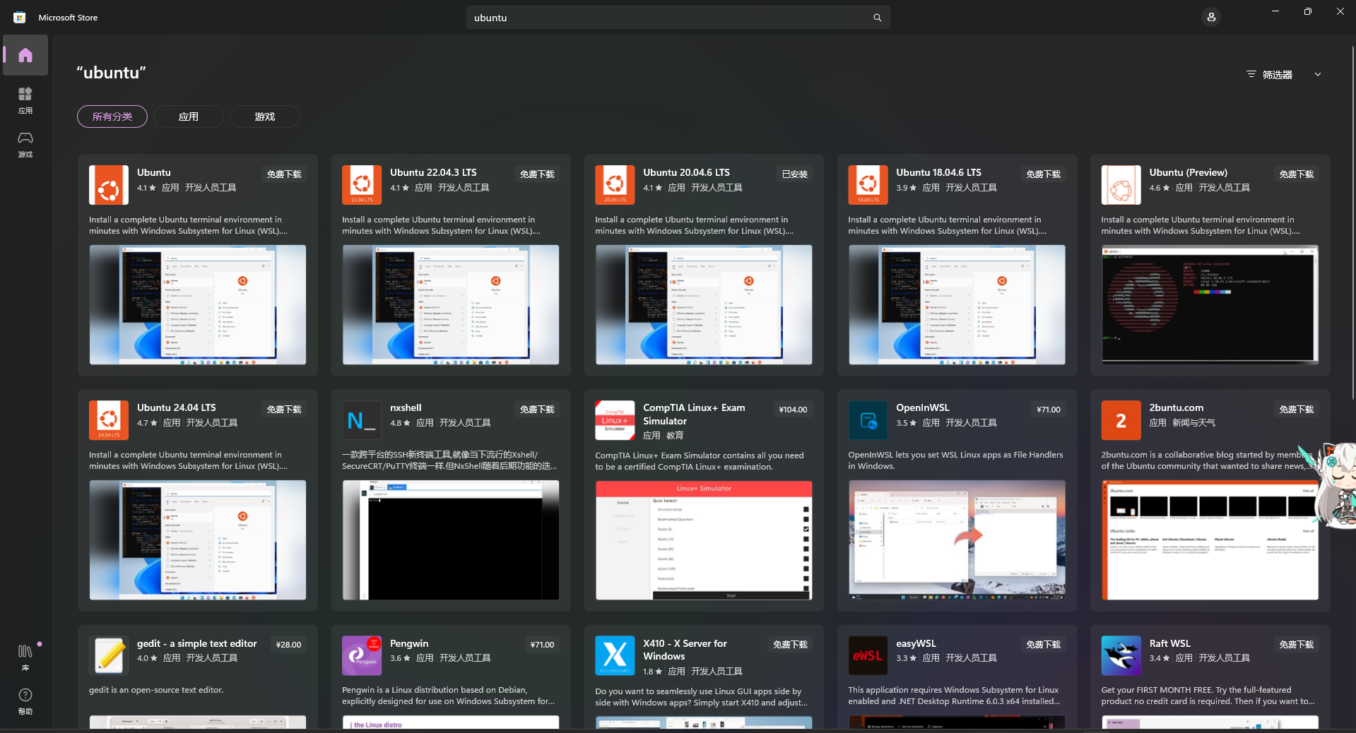Viewport: 1356px width, 733px height.
Task: Select the 游戏 category filter tab
Action: tap(265, 117)
